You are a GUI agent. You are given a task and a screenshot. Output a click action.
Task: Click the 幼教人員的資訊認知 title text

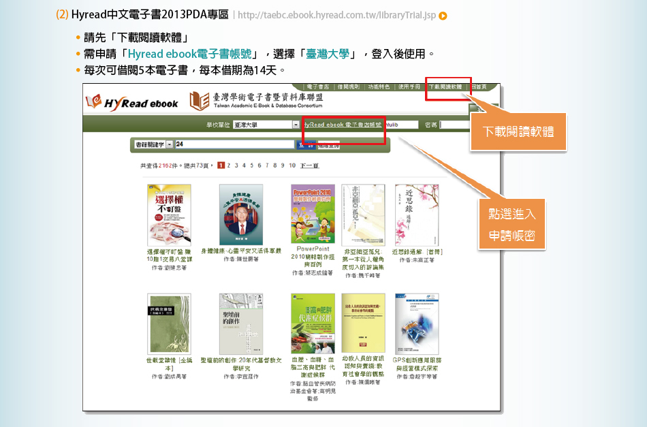(363, 366)
